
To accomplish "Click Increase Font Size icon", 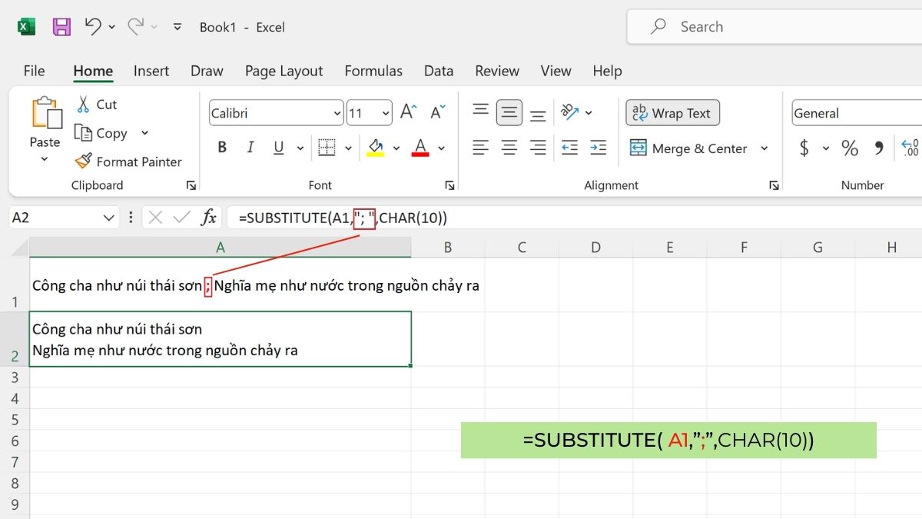I will point(408,112).
